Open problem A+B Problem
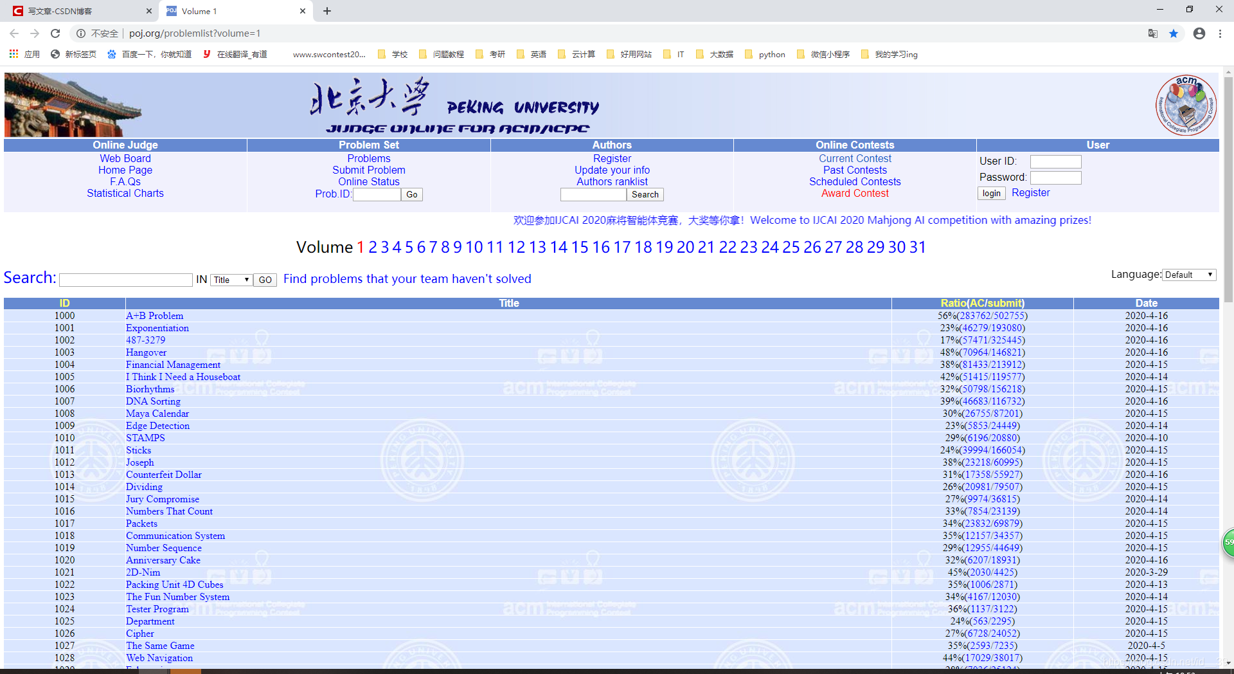The image size is (1234, 674). pyautogui.click(x=154, y=316)
